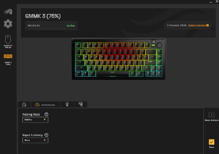Save settings with the checkmark button
The image size is (219, 154).
click(211, 142)
